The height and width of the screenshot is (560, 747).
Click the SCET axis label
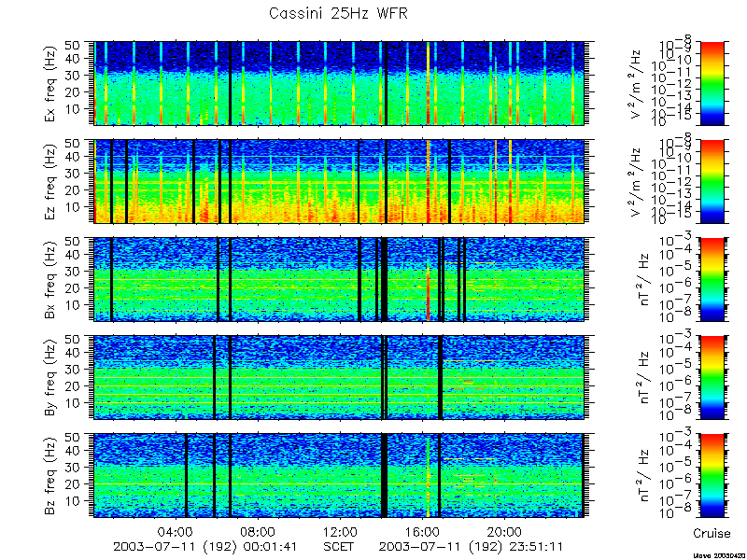(x=339, y=547)
